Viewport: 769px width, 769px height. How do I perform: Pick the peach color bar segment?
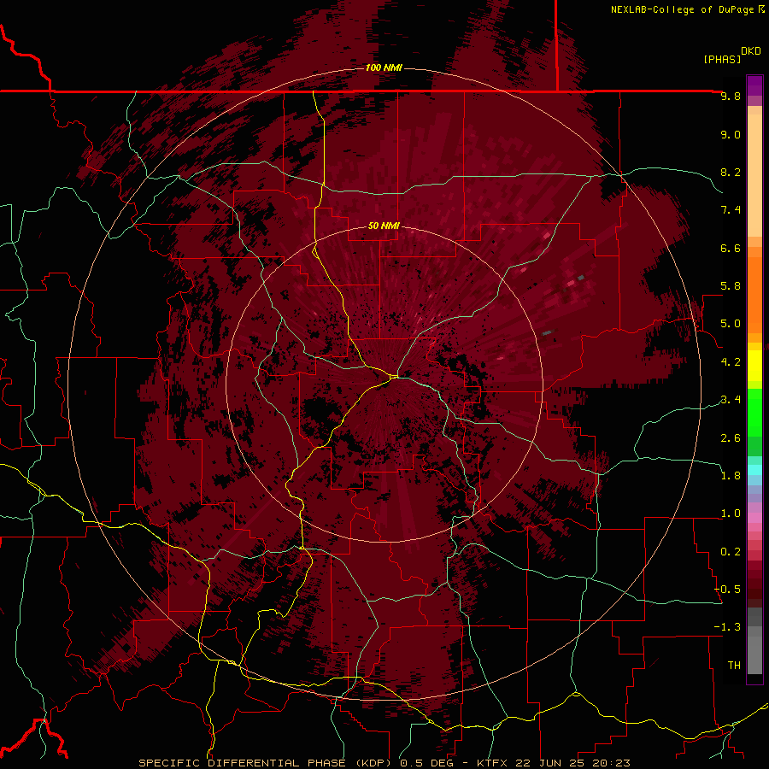tap(754, 174)
